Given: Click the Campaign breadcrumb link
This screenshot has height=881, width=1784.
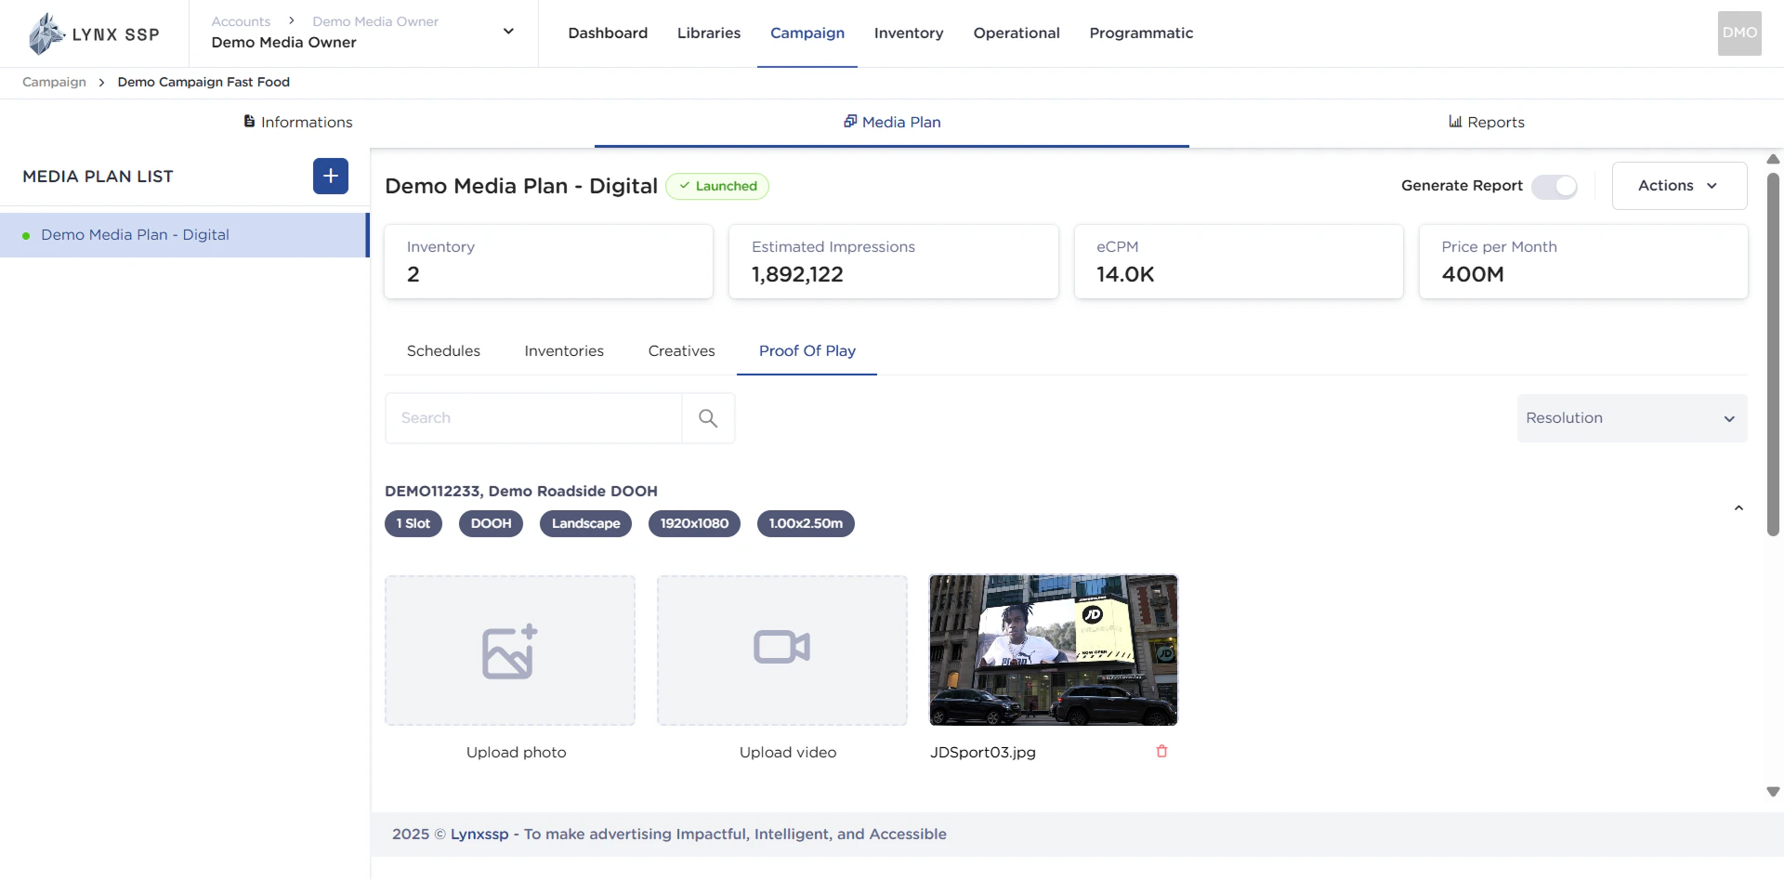Looking at the screenshot, I should 54,83.
